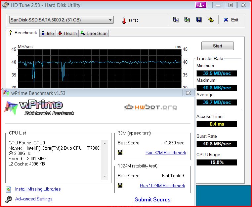This screenshot has width=252, height=207.
Task: Click the hwbot.org logo in wPrime
Action: (x=151, y=107)
